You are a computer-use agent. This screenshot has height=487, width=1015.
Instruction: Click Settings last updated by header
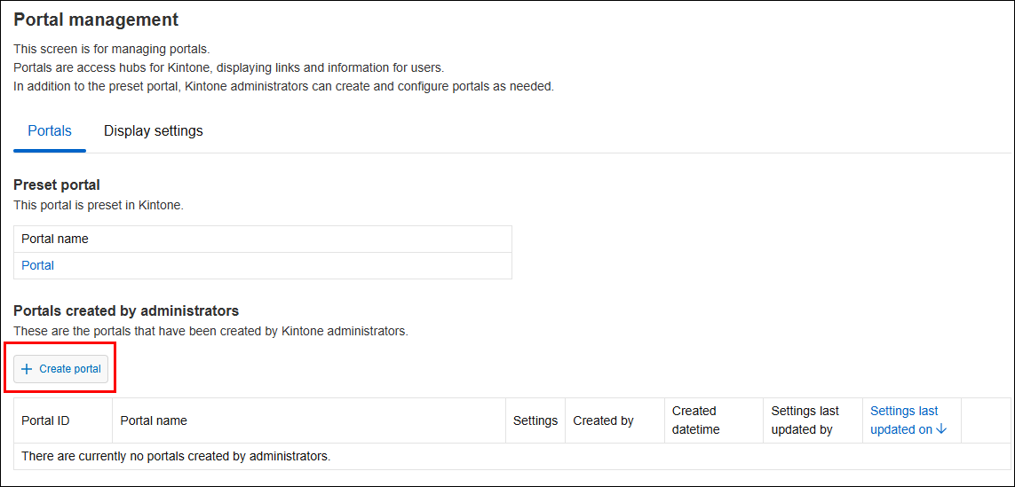(x=805, y=420)
